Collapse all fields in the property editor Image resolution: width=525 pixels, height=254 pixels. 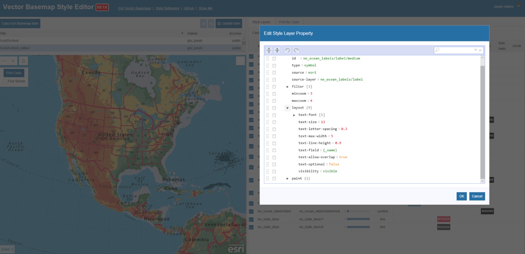(x=277, y=50)
